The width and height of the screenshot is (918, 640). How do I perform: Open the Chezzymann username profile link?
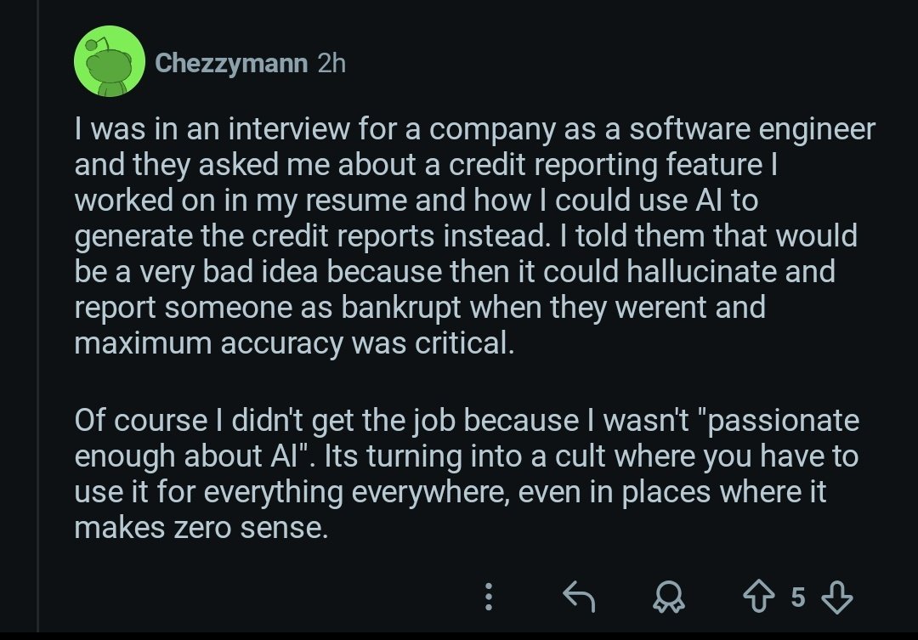point(231,64)
